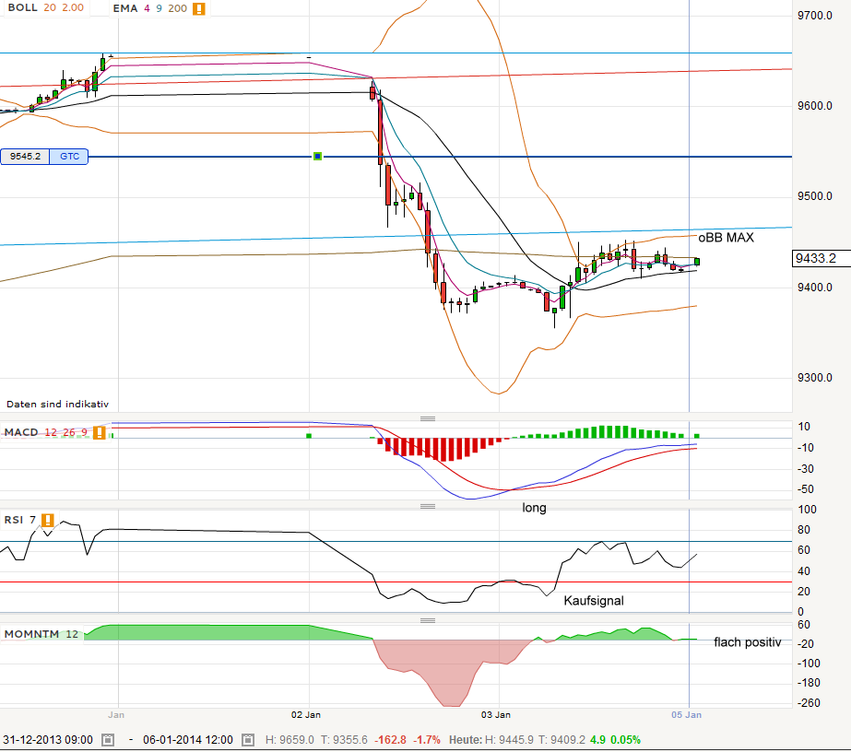Click the current price tag 9433.2
851x752 pixels.
821,258
